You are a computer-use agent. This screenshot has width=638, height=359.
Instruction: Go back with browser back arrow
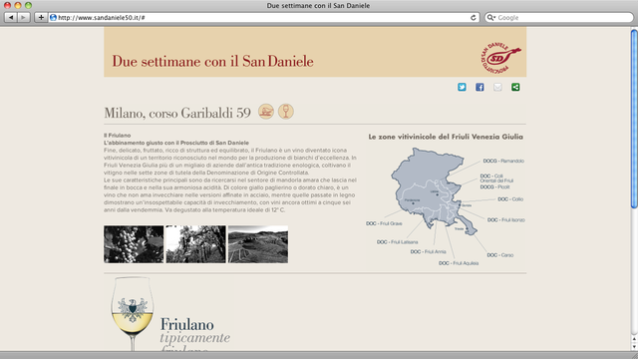tap(11, 18)
